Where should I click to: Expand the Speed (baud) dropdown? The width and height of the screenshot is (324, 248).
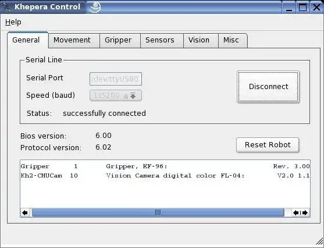coord(116,95)
